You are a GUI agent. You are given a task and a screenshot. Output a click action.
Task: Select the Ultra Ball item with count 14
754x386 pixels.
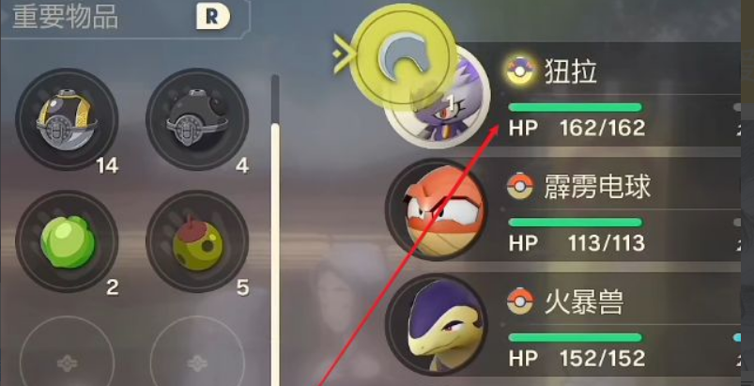[x=67, y=119]
